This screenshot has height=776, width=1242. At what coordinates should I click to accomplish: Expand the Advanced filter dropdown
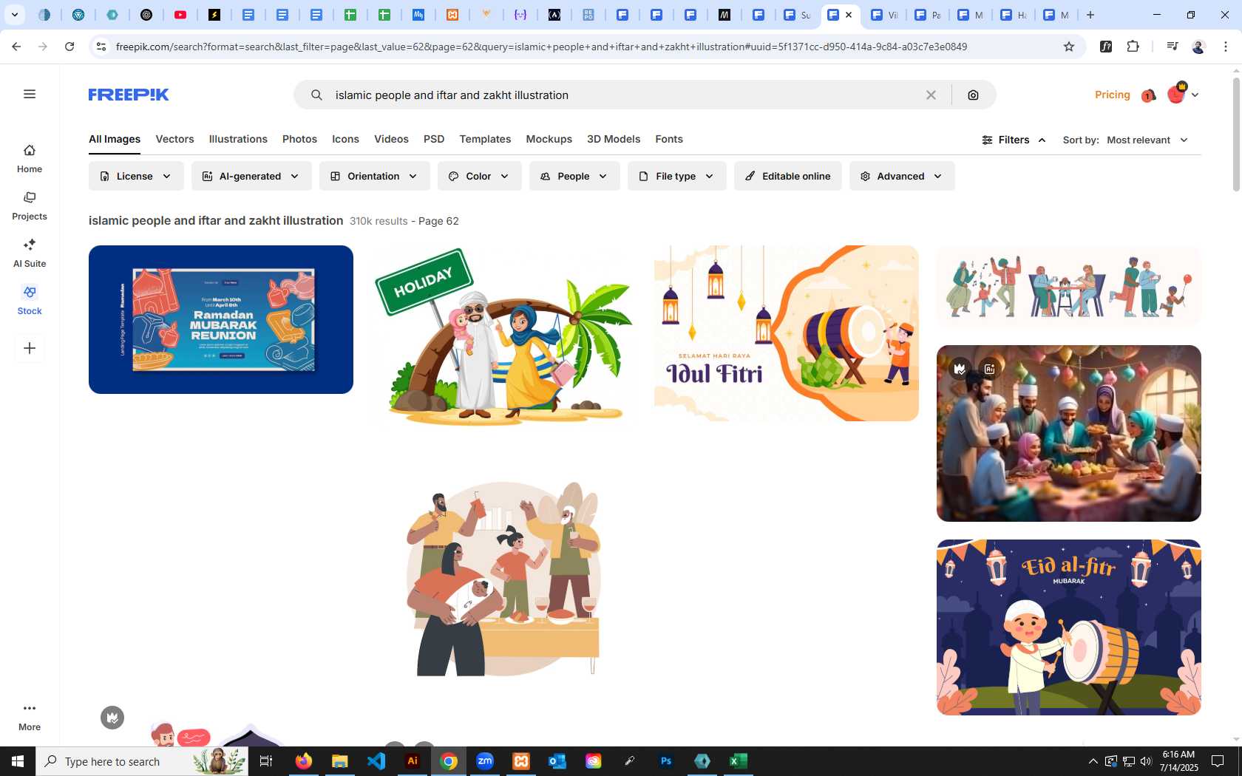point(902,176)
